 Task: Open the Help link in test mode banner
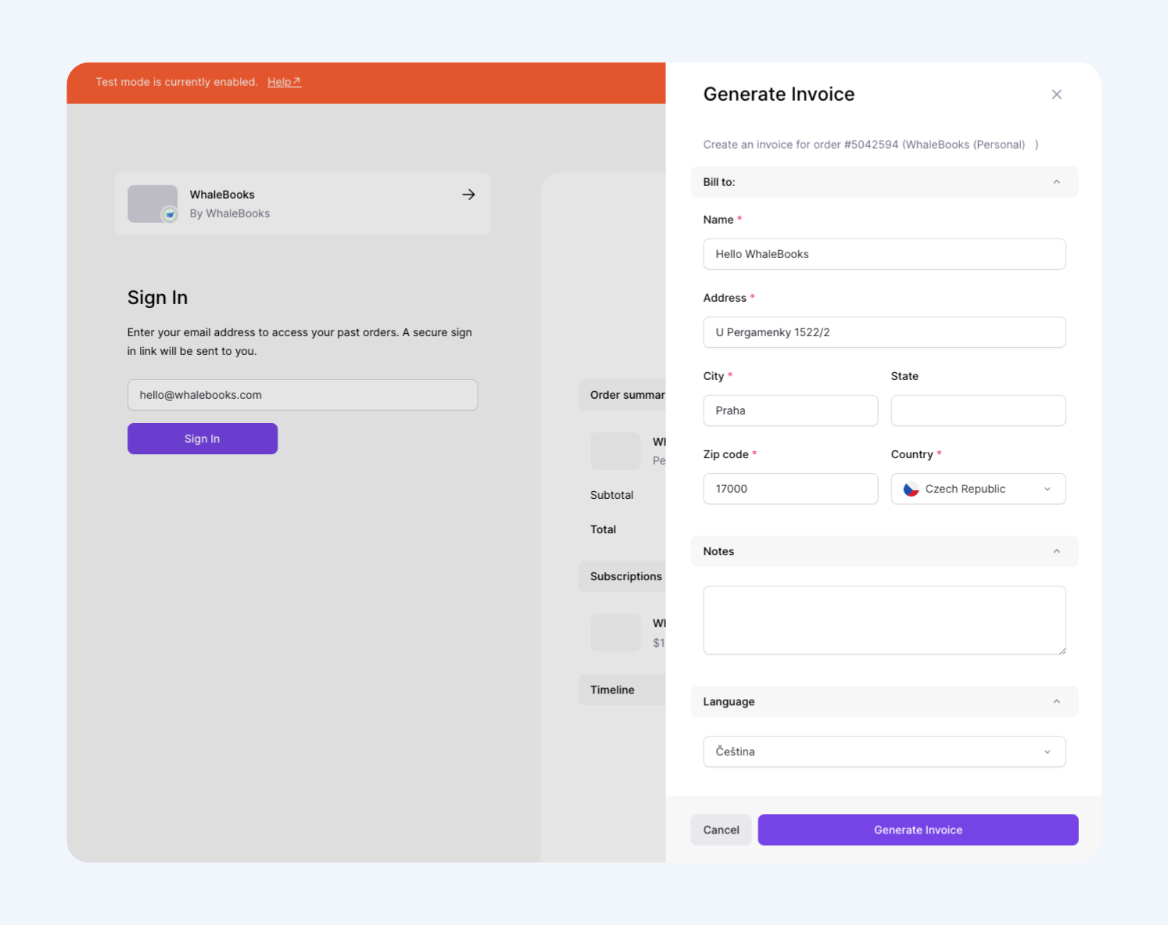pos(284,82)
